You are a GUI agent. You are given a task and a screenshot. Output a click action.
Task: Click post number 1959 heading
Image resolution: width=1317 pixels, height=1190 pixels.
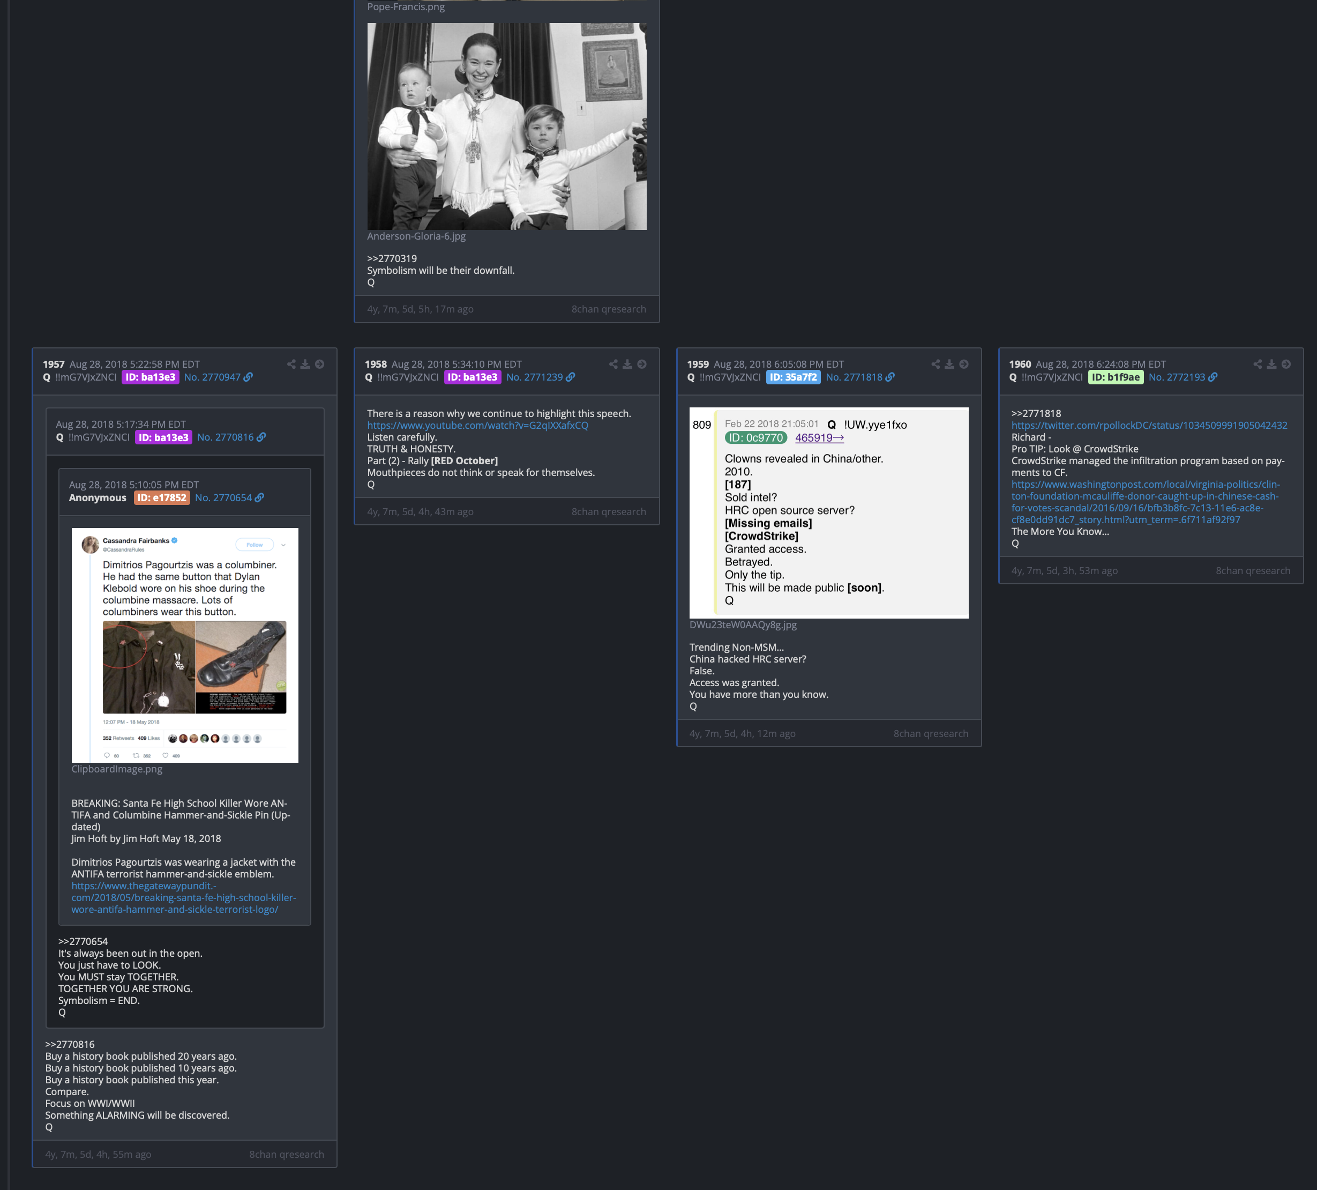point(698,364)
